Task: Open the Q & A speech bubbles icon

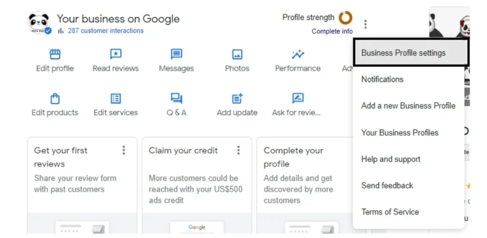Action: click(x=176, y=99)
